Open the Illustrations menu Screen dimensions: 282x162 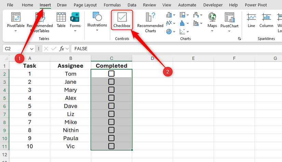(97, 22)
